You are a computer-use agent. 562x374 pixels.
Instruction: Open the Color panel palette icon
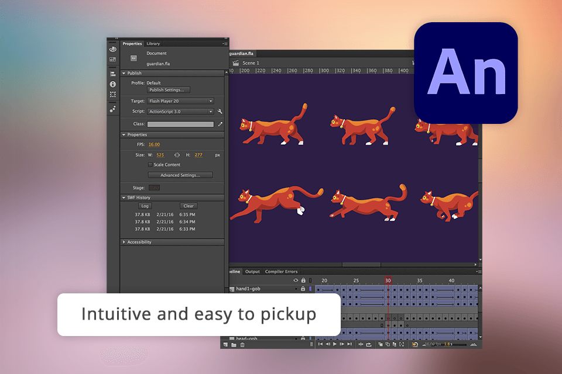[112, 49]
